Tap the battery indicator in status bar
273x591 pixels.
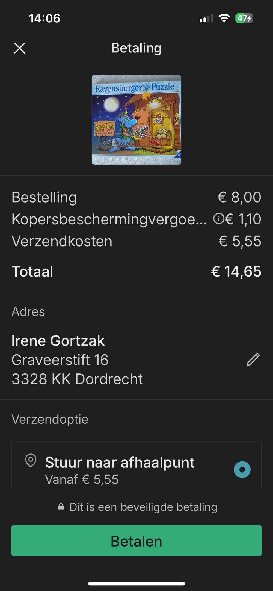tap(244, 18)
